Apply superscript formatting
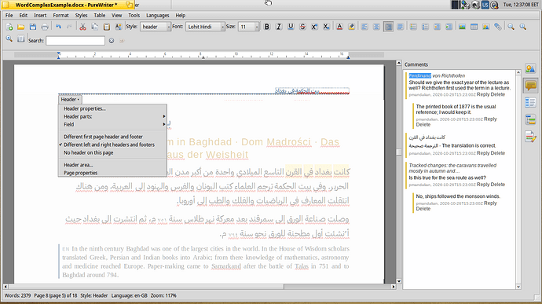The width and height of the screenshot is (542, 304). (314, 27)
